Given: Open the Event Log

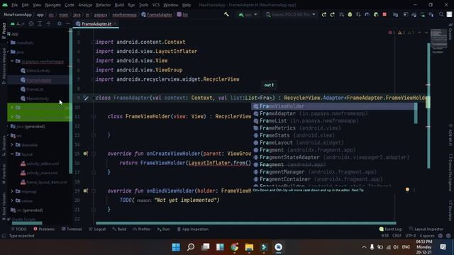Looking at the screenshot, I should click(390, 229).
